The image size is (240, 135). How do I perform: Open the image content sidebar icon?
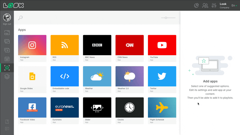[x=7, y=41]
